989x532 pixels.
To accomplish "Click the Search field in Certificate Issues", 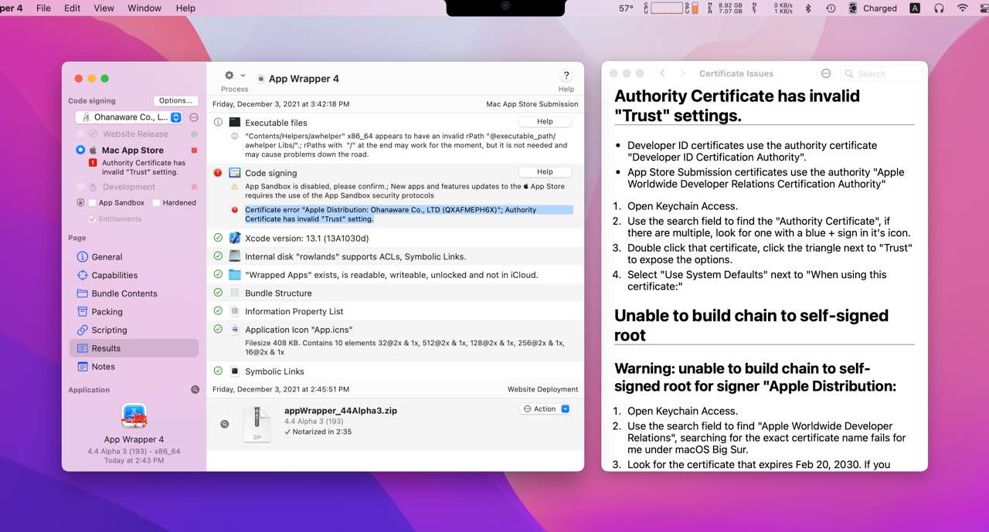I will coord(881,73).
